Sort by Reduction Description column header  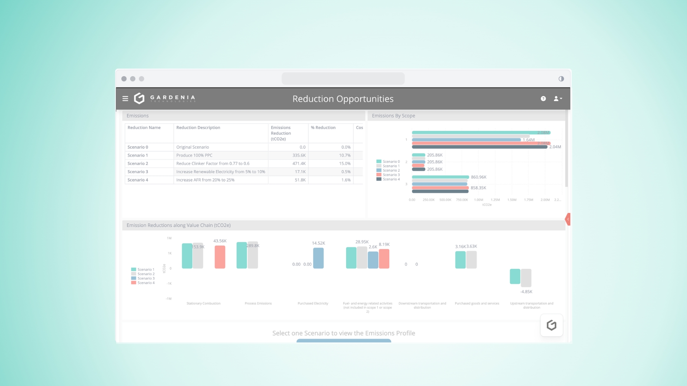[221, 133]
